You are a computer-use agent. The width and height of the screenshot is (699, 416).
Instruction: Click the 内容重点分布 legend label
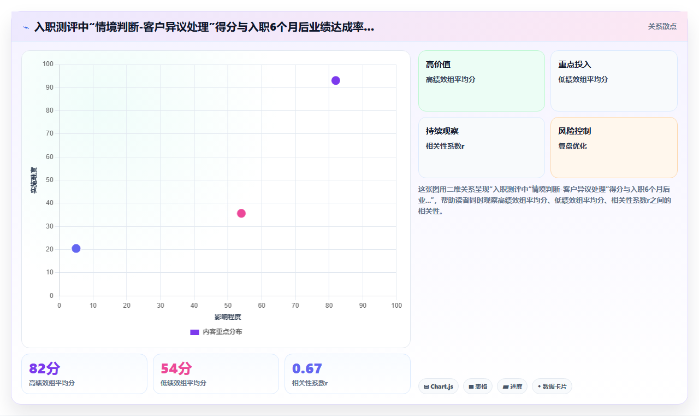222,332
